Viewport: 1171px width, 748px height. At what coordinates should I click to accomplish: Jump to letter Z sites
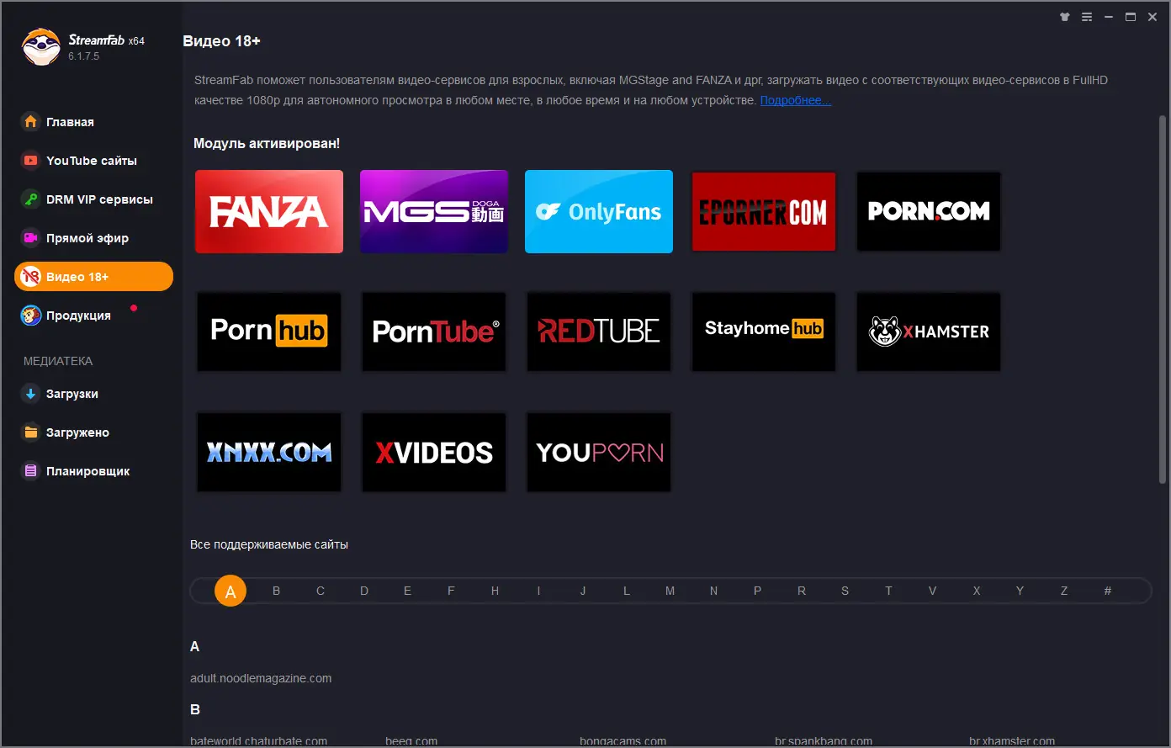[x=1064, y=591]
